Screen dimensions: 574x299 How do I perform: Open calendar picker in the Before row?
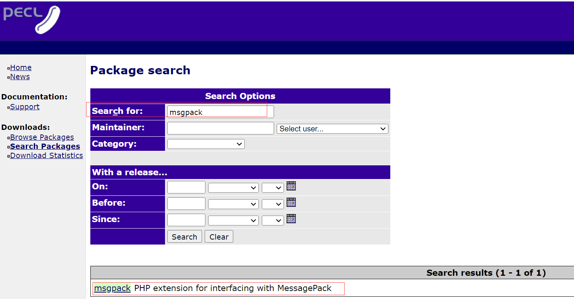pyautogui.click(x=291, y=202)
